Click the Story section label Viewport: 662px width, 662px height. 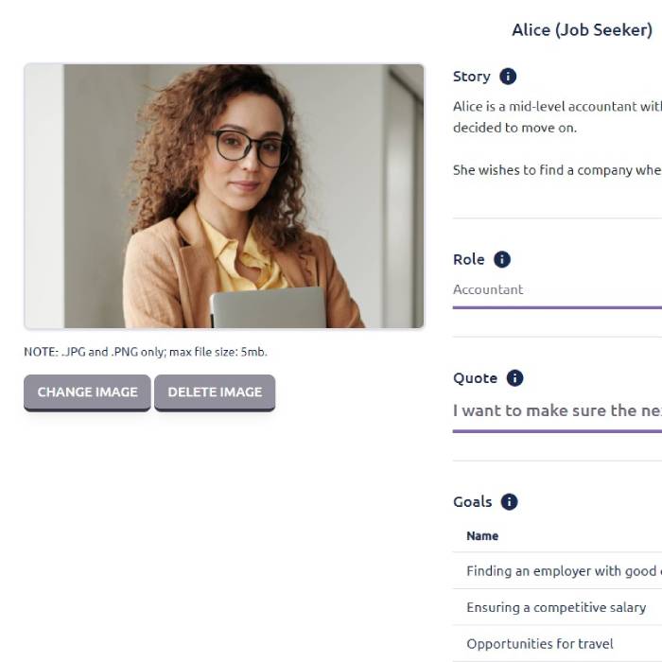[x=471, y=77]
